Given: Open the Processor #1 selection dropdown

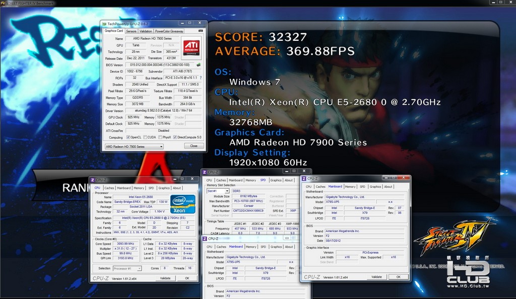Looking at the screenshot, I should tap(127, 268).
